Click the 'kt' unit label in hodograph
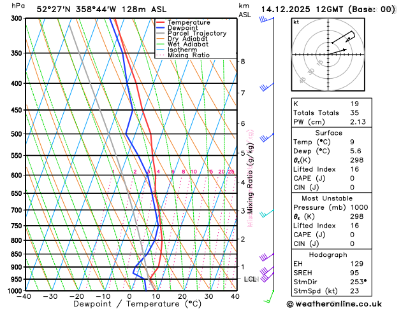401x309 pixels. 296,22
